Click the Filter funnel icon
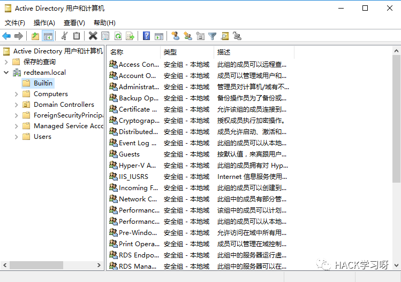Viewport: 401px width, 282px height. (212, 36)
